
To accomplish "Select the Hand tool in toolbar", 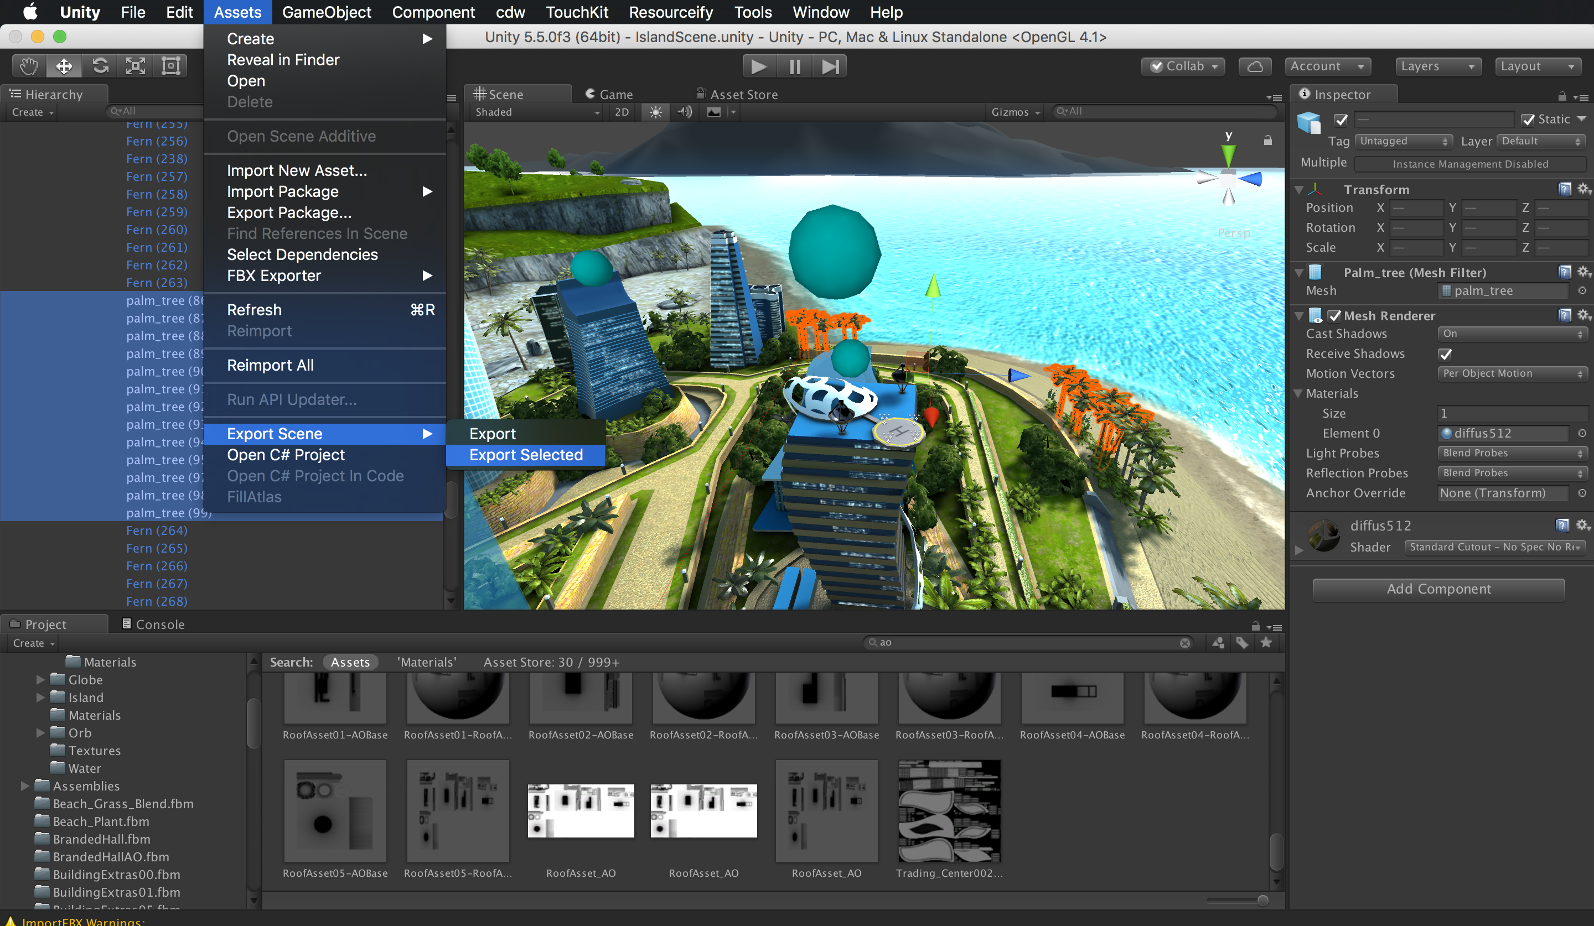I will coord(29,66).
